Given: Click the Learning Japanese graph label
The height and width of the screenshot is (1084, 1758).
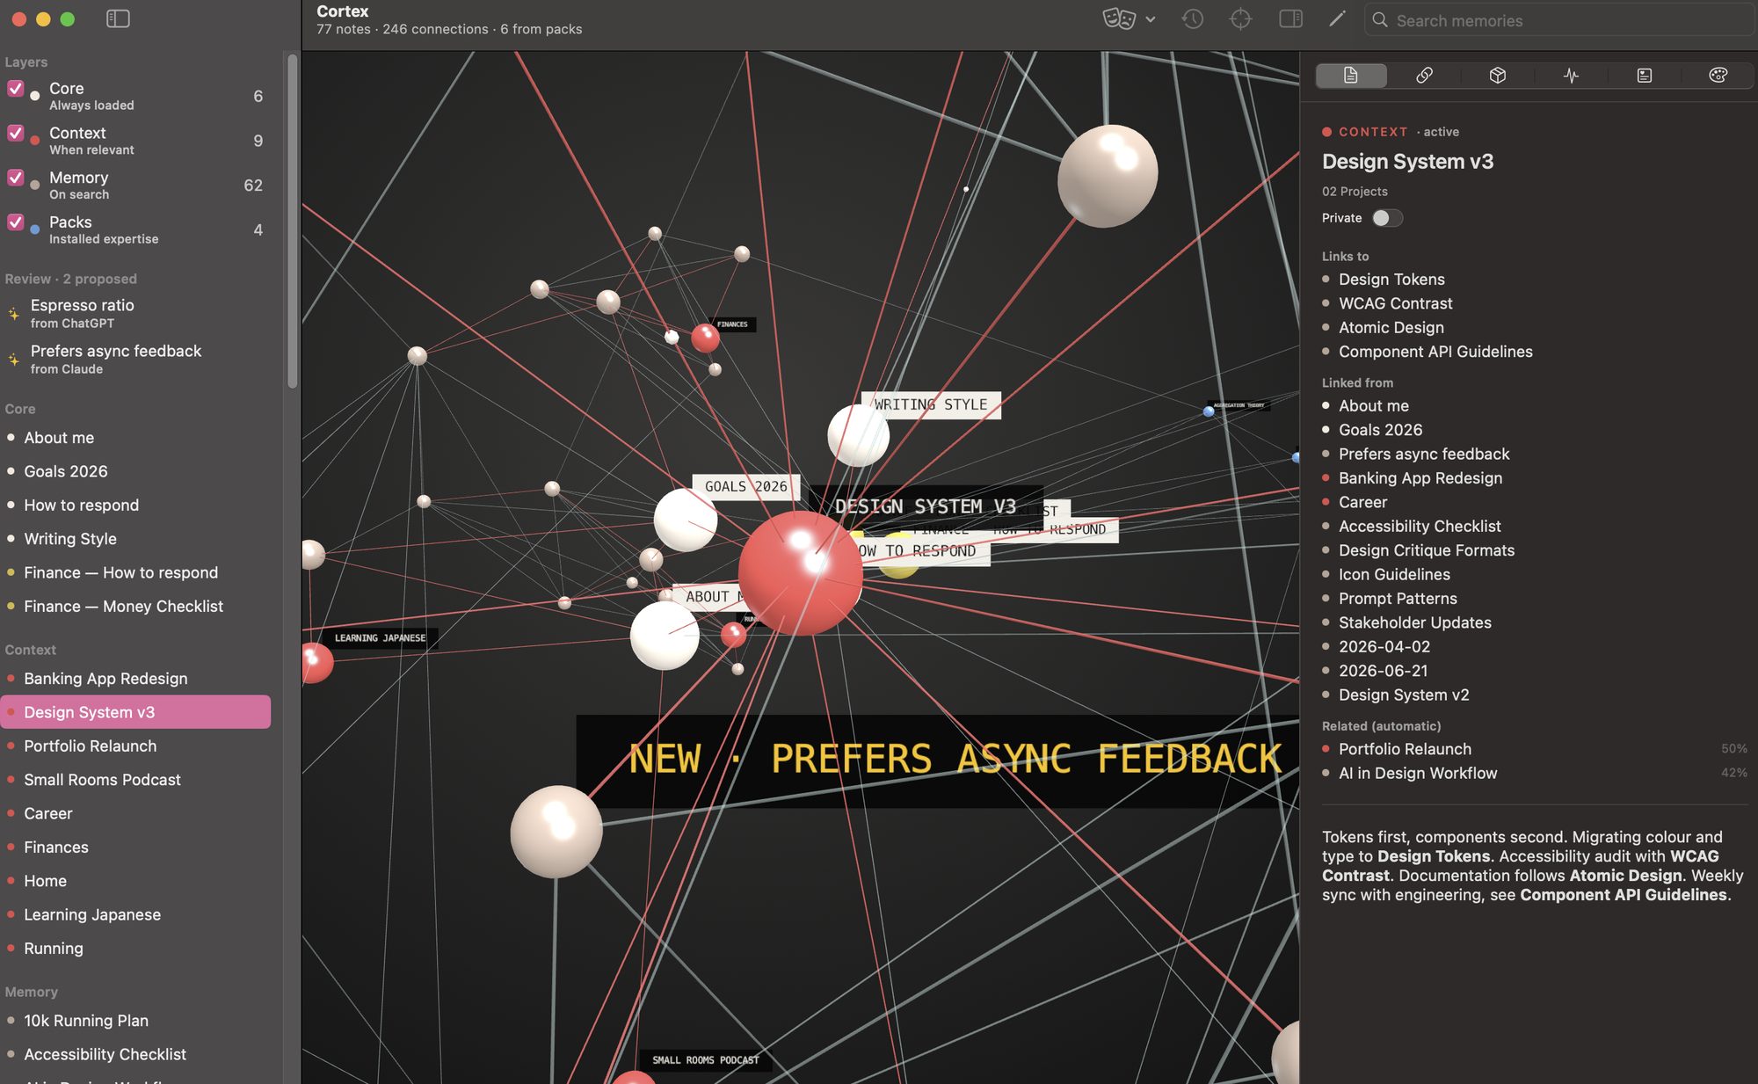Looking at the screenshot, I should pos(380,638).
